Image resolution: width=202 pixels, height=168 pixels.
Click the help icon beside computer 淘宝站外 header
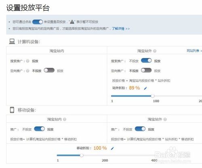(x=155, y=51)
